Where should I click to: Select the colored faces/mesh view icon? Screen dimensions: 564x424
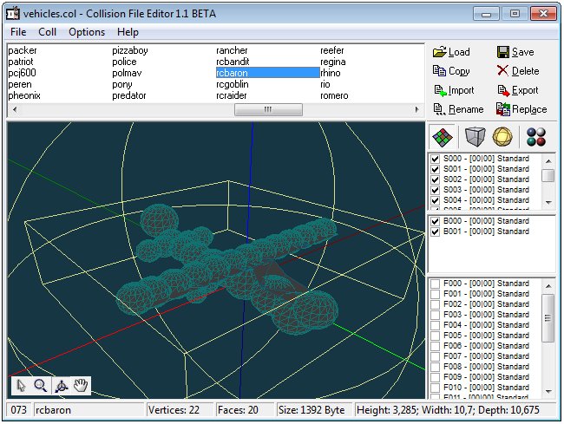443,137
